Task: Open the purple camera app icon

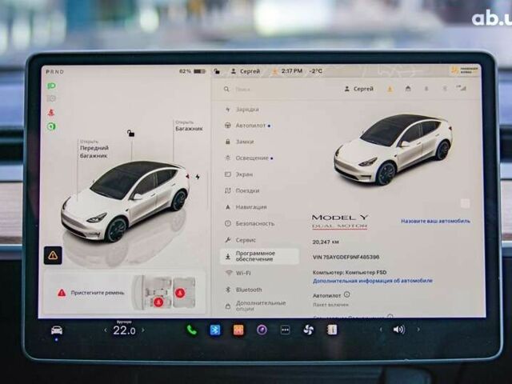Action: point(262,330)
